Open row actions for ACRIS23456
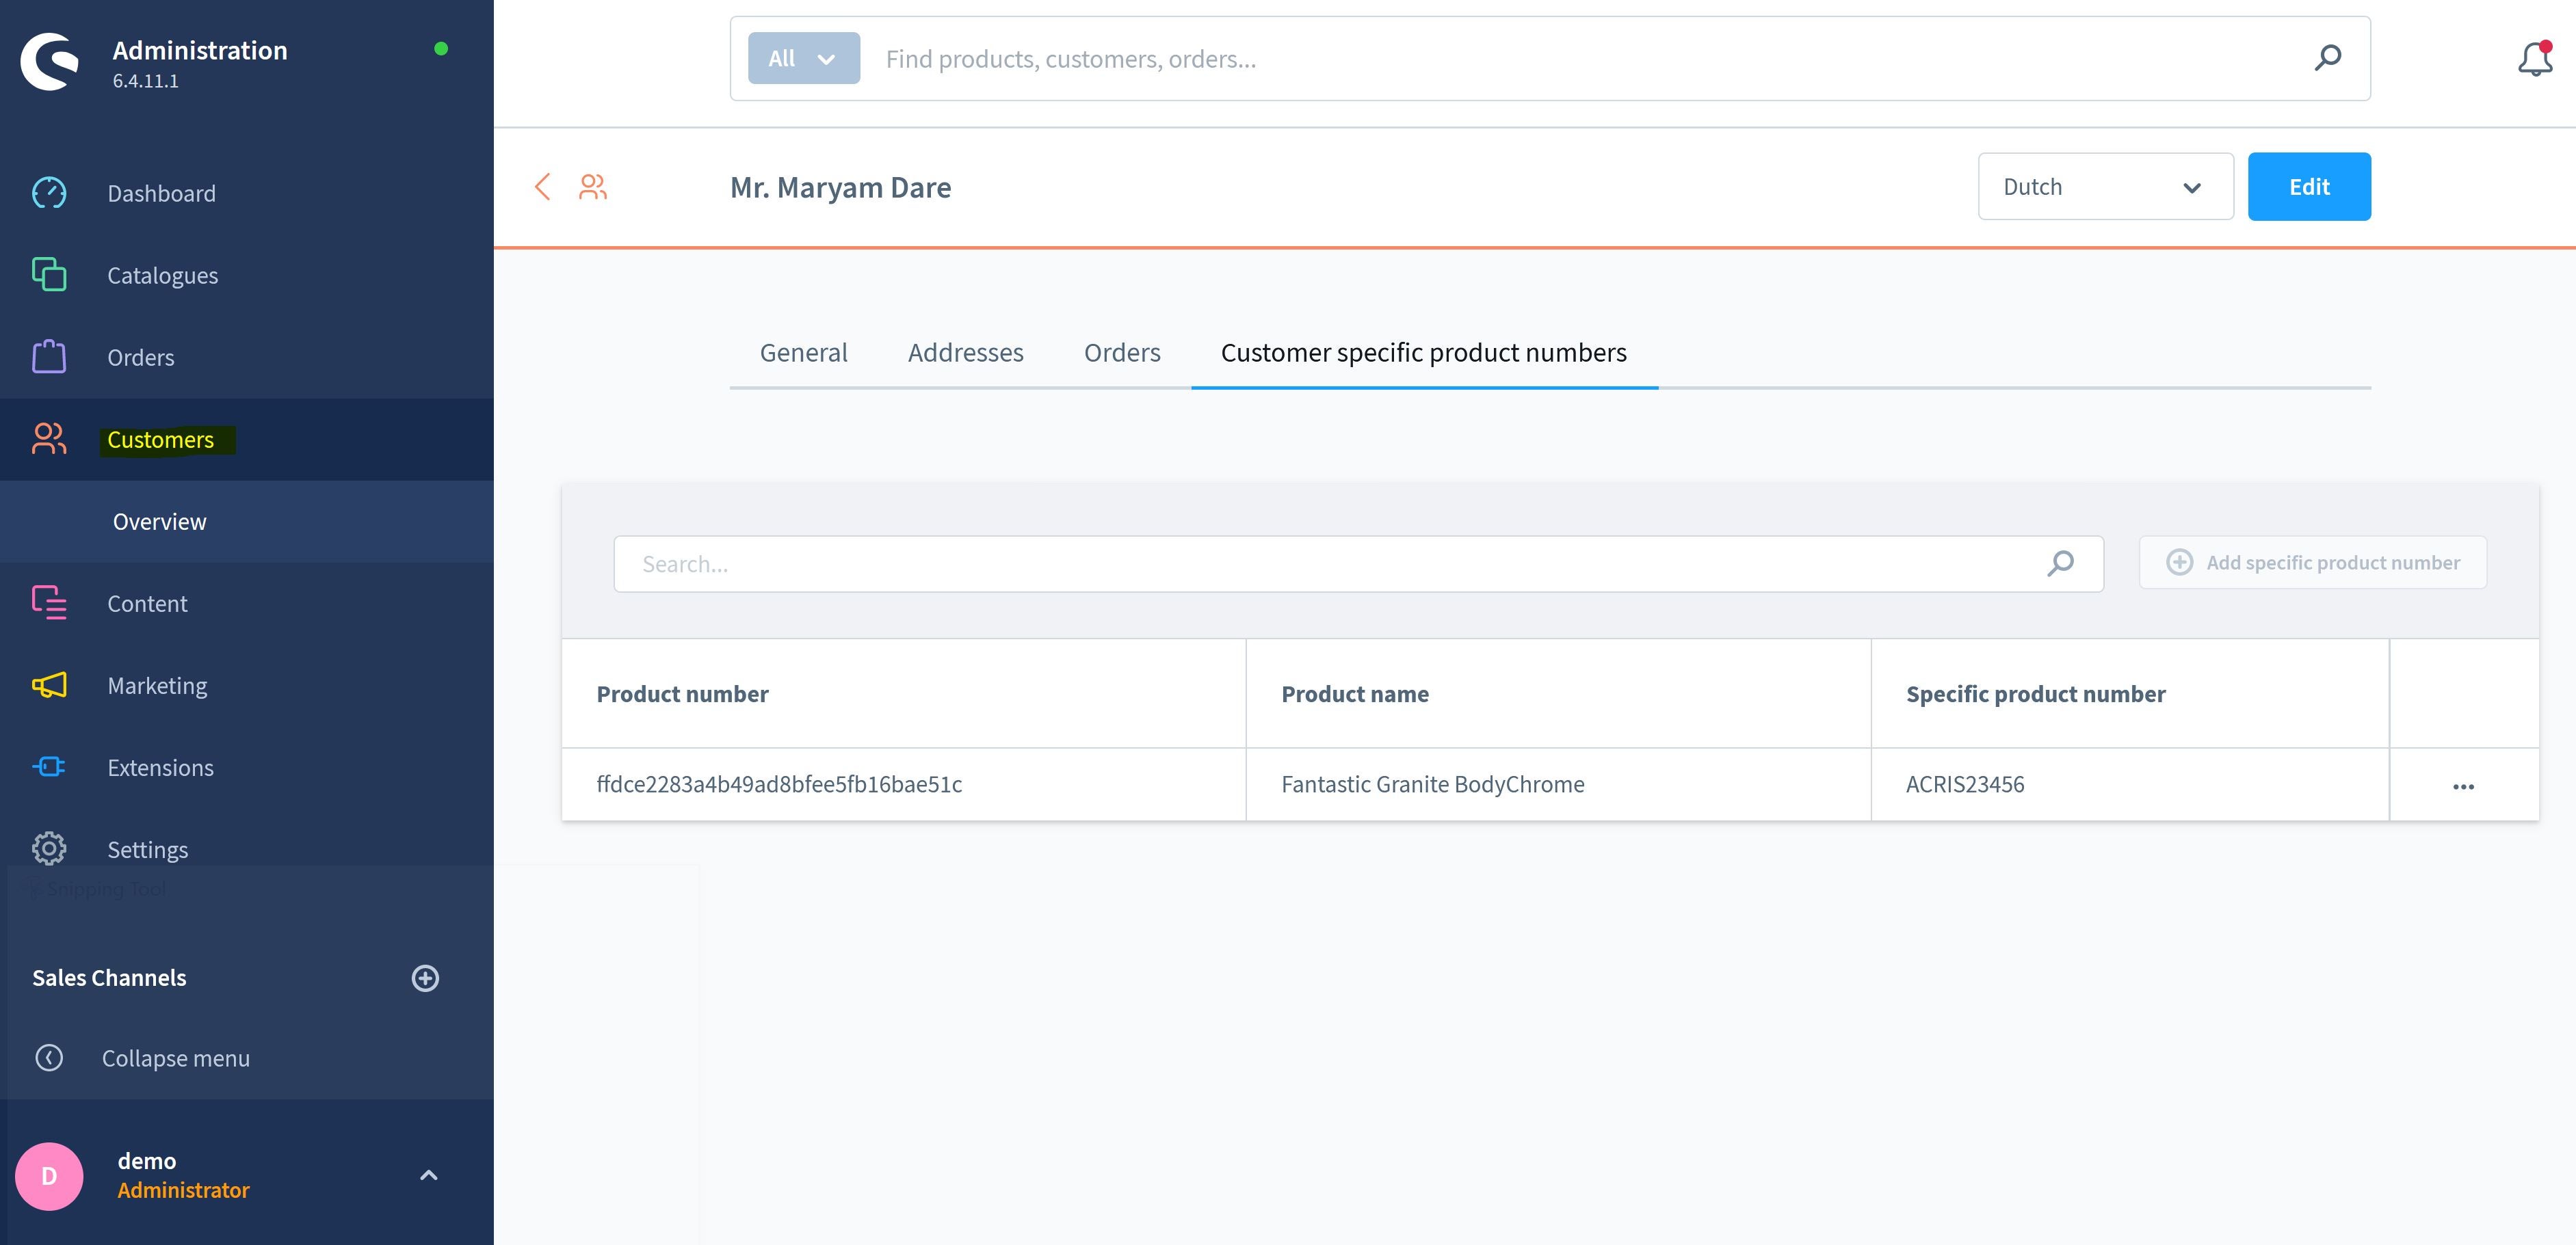 pos(2463,786)
